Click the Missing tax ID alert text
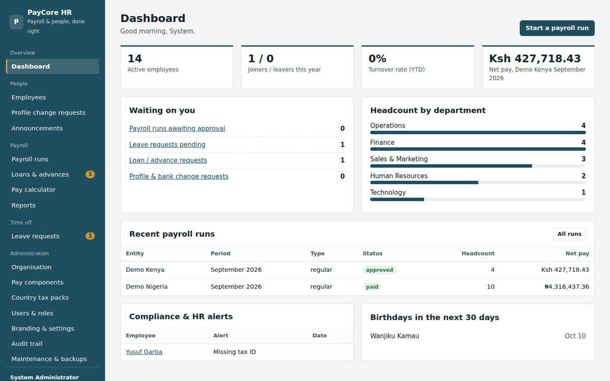The image size is (610, 381). click(234, 352)
